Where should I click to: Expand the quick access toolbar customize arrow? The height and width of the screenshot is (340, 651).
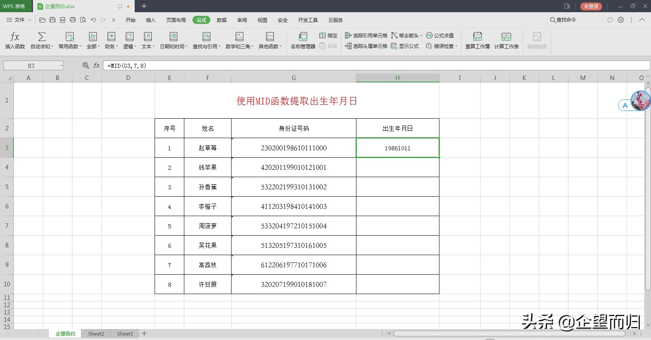click(114, 20)
